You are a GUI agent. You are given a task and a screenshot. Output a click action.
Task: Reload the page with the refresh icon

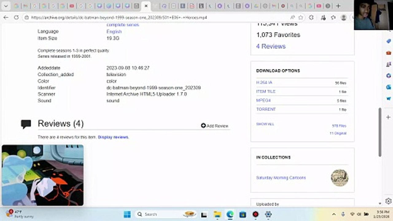point(16,17)
